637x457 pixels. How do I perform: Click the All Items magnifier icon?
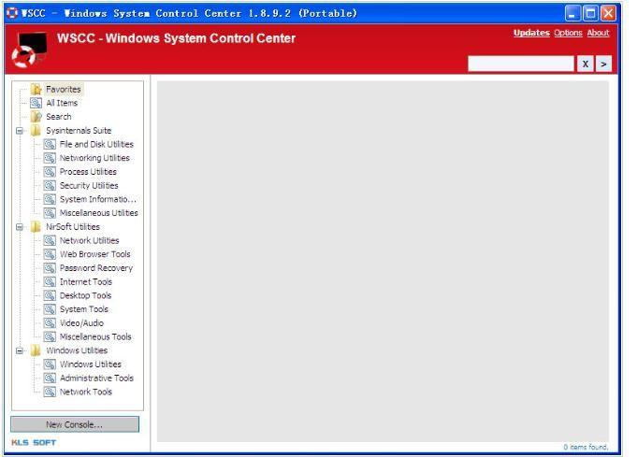36,103
